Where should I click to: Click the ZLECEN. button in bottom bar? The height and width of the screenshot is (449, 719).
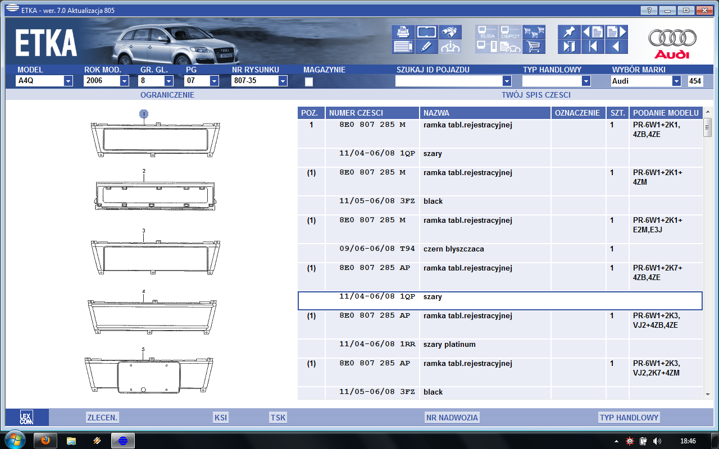click(x=103, y=418)
